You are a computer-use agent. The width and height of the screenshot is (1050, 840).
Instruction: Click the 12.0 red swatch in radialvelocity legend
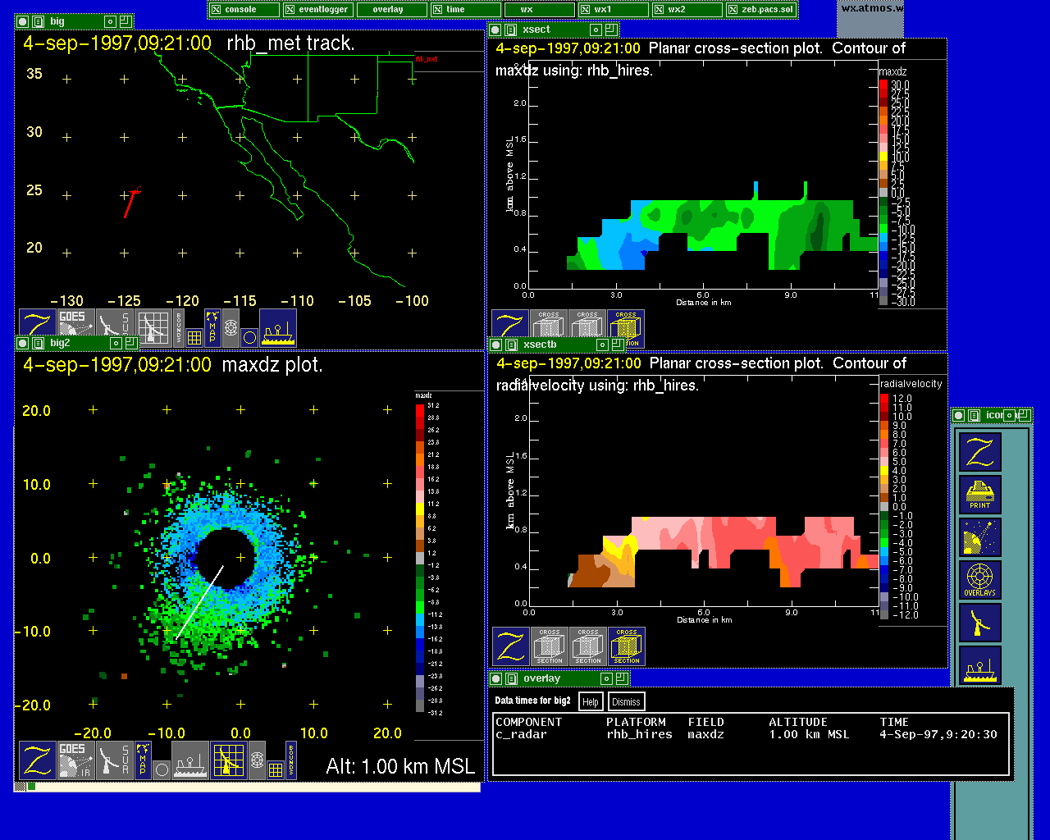pos(884,399)
